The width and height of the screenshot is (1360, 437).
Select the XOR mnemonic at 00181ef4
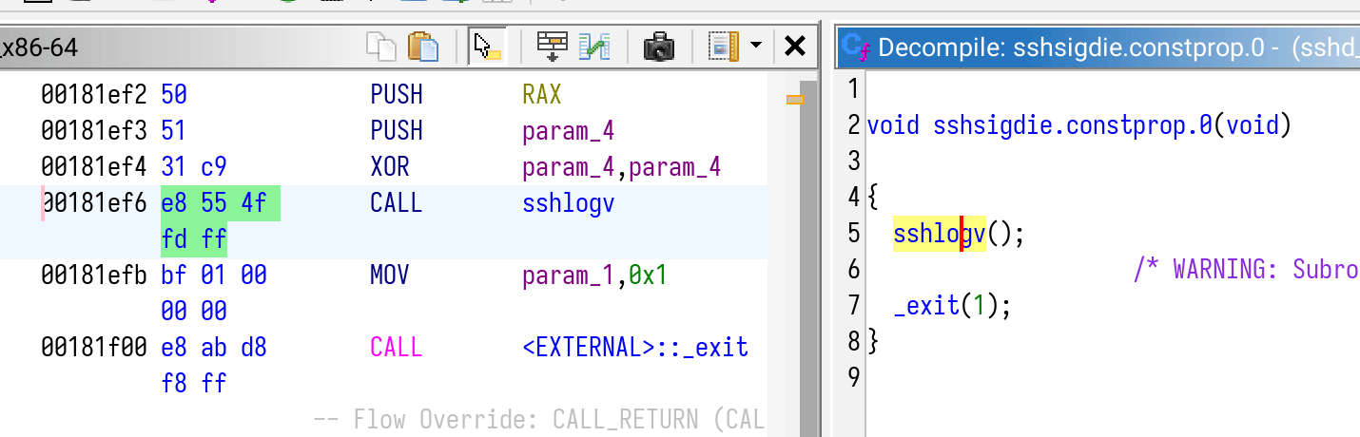(389, 168)
